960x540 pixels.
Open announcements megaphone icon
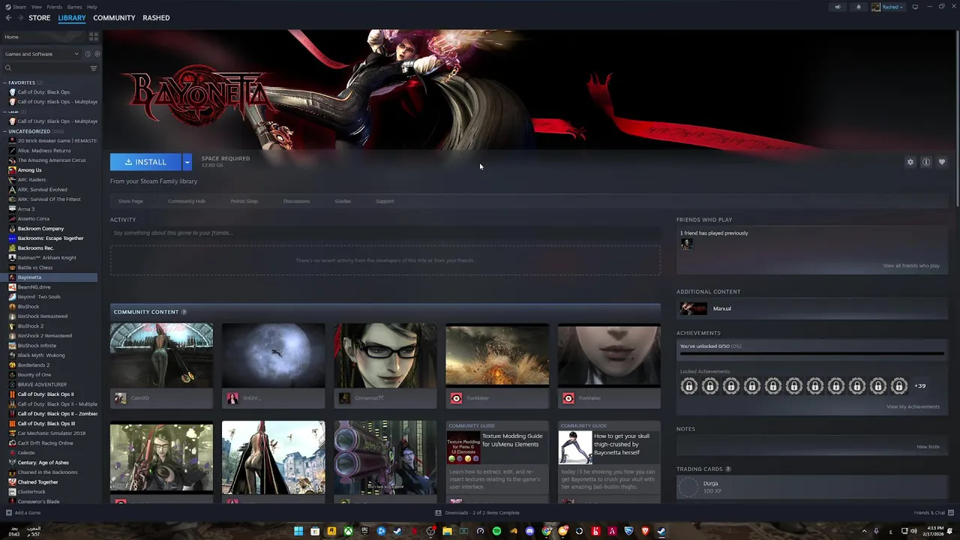coord(838,7)
